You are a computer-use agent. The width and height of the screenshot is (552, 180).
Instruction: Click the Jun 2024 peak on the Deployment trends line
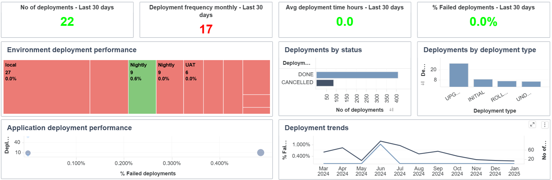click(381, 141)
